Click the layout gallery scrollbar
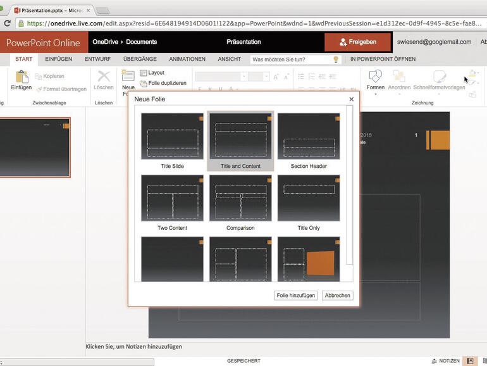This screenshot has height=366, width=487. pos(350,185)
